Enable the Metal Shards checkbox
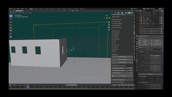Image resolution: width=172 pixels, height=97 pixels. [112, 35]
